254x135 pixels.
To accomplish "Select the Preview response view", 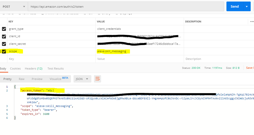I will pyautogui.click(x=37, y=79).
